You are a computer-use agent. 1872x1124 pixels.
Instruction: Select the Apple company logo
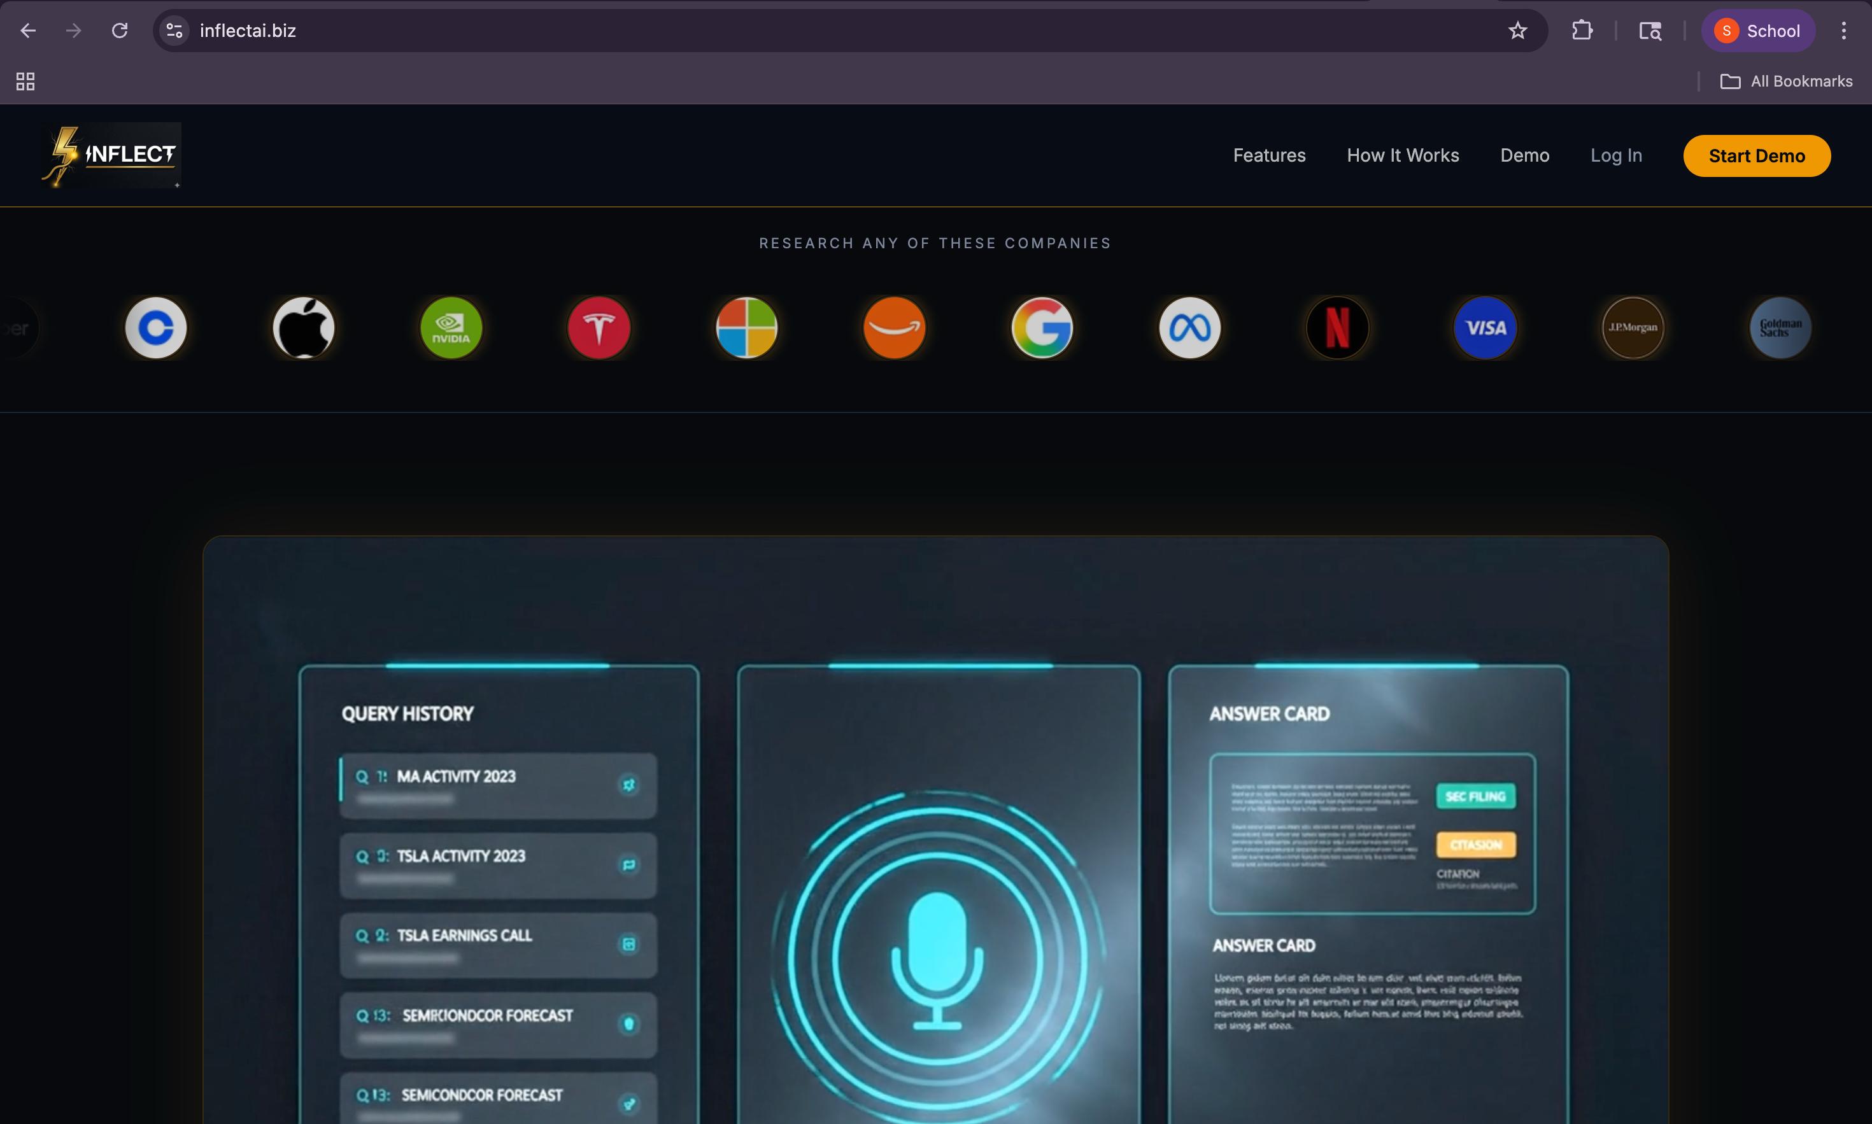pos(304,328)
